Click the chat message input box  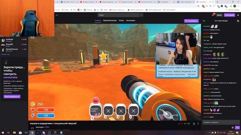click(x=221, y=122)
